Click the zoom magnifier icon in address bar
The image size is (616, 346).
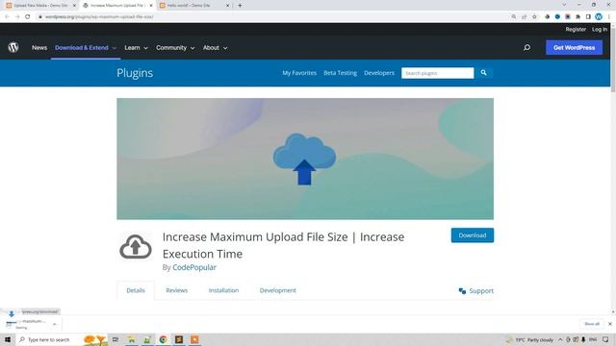[513, 17]
